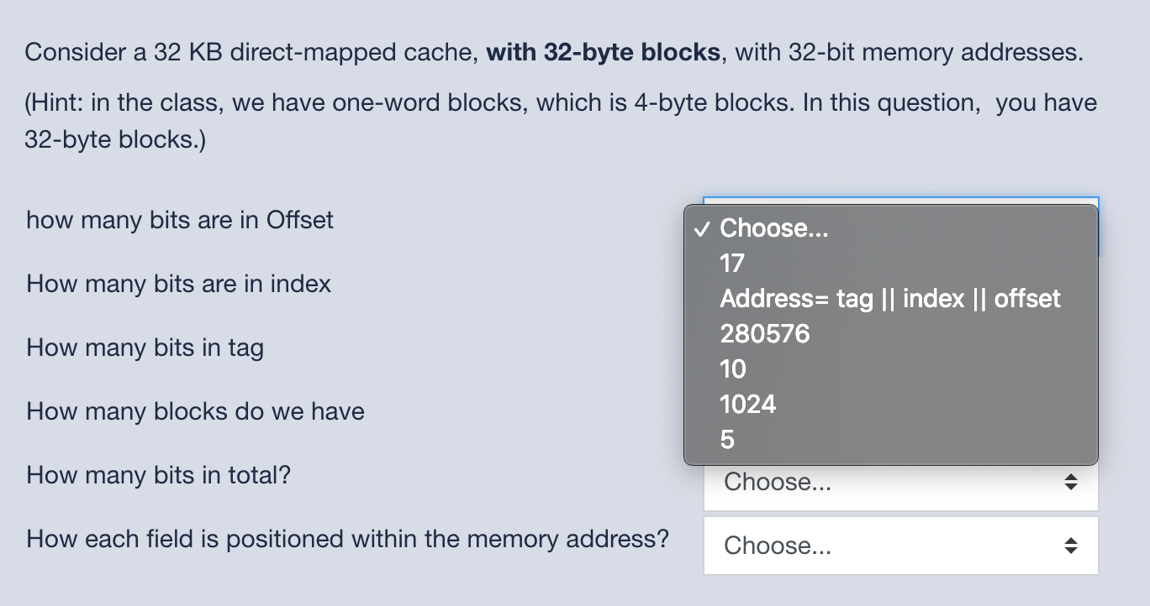Viewport: 1150px width, 606px height.
Task: Click the question text "how many bits are in Offset"
Action: pyautogui.click(x=179, y=220)
